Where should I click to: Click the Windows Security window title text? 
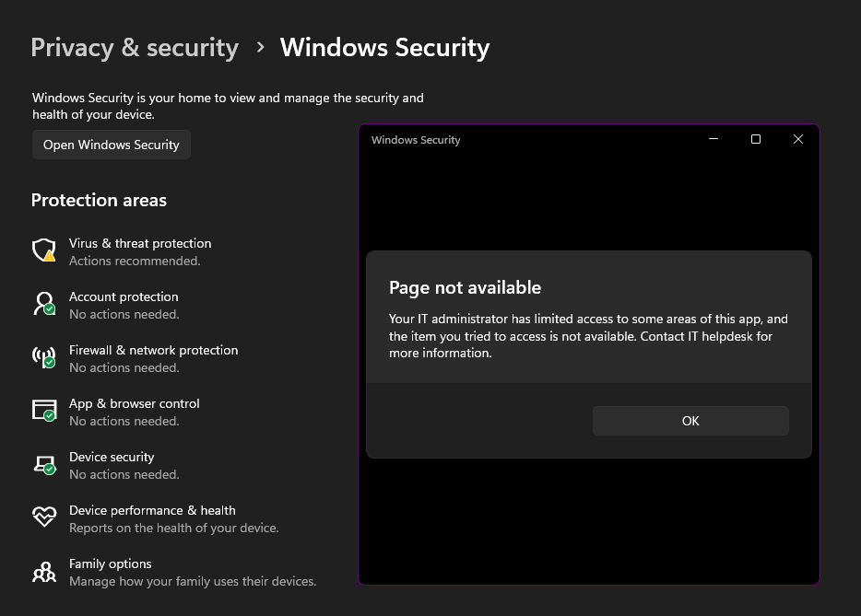tap(416, 140)
